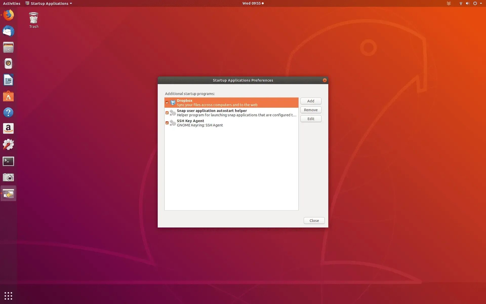486x304 pixels.
Task: Toggle the SSH Key Agent checkbox
Action: 167,123
